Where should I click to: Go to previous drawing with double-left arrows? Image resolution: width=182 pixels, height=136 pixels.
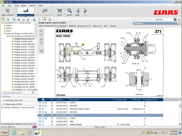coord(23,20)
